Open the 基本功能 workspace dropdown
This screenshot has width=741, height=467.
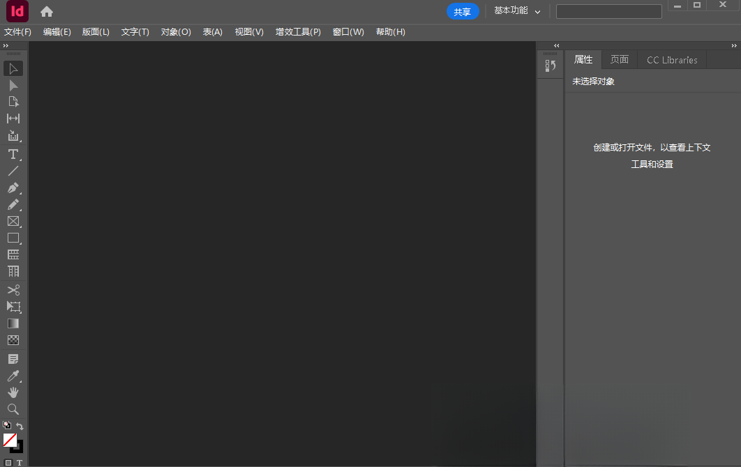click(517, 11)
